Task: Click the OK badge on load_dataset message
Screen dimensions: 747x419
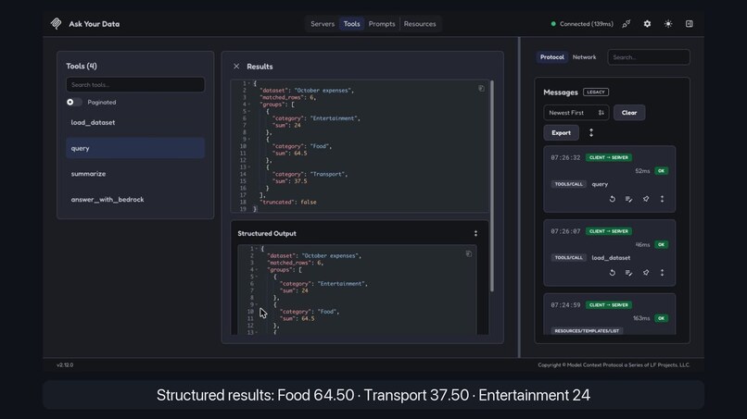Action: 661,244
